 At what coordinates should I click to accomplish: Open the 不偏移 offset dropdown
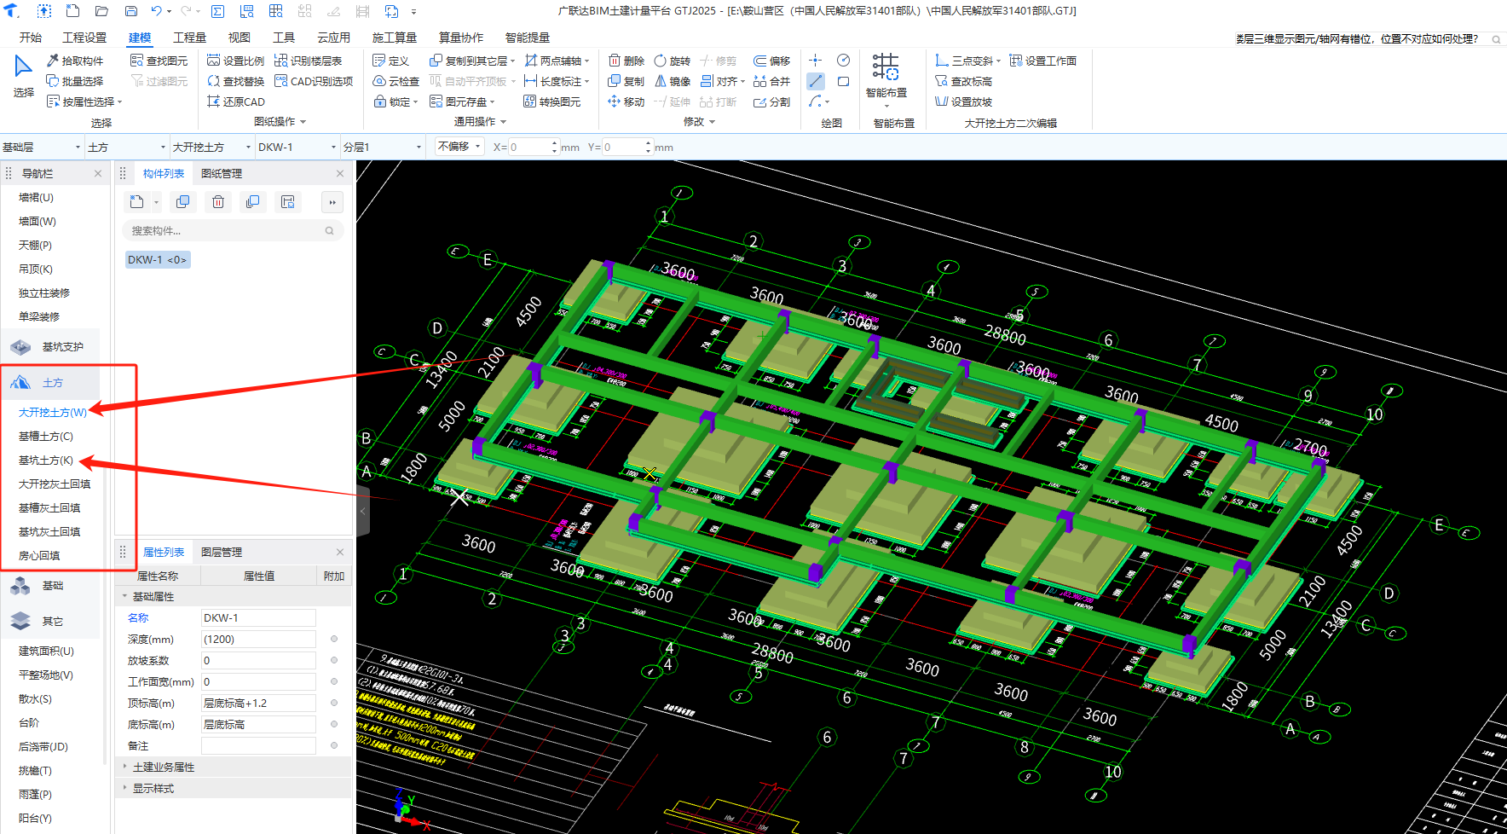point(459,147)
